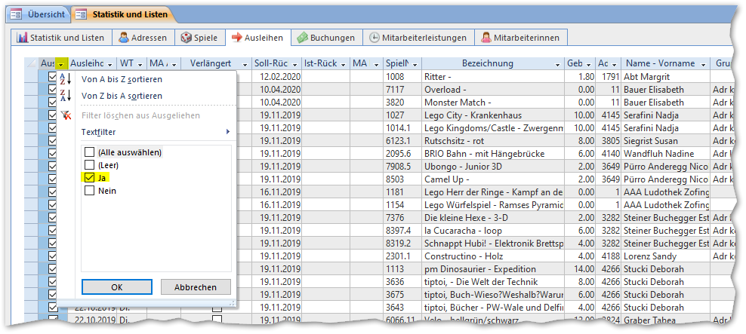Select the SpielNr cell '7117'
This screenshot has height=334, width=746.
coord(402,89)
